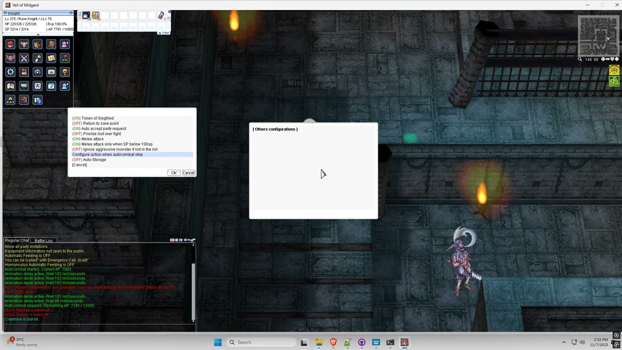Open the gold trophy achievements icon
The image size is (622, 350).
(65, 72)
